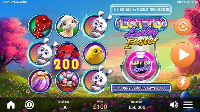
Task: Go to the home icon
Action: pyautogui.click(x=11, y=105)
